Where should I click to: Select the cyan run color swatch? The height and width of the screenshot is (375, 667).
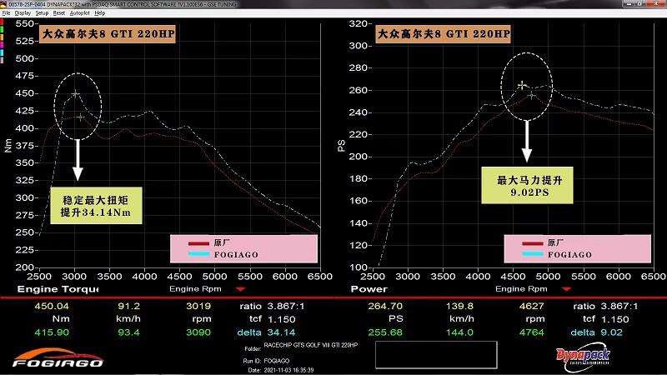2,52
